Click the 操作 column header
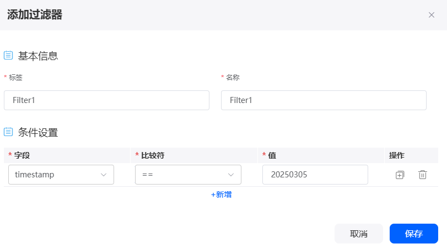Viewport: 447px width, 249px height. (x=396, y=155)
